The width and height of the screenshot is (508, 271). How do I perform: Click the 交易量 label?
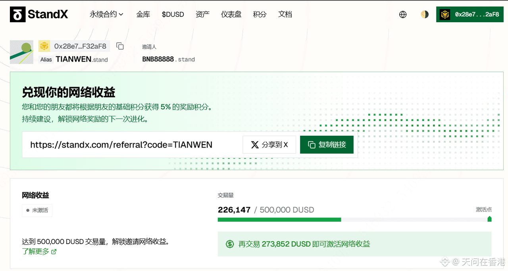pos(225,195)
